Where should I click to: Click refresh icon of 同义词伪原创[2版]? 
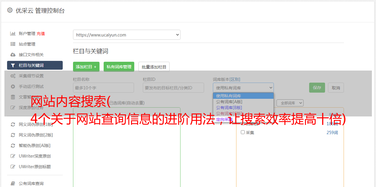[x=13, y=135]
